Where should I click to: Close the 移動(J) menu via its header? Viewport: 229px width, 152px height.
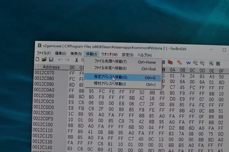[91, 54]
